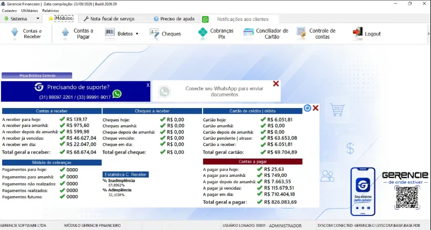The image size is (431, 230).
Task: Click USUÁRIO LOGADO status bar entry
Action: click(x=262, y=226)
